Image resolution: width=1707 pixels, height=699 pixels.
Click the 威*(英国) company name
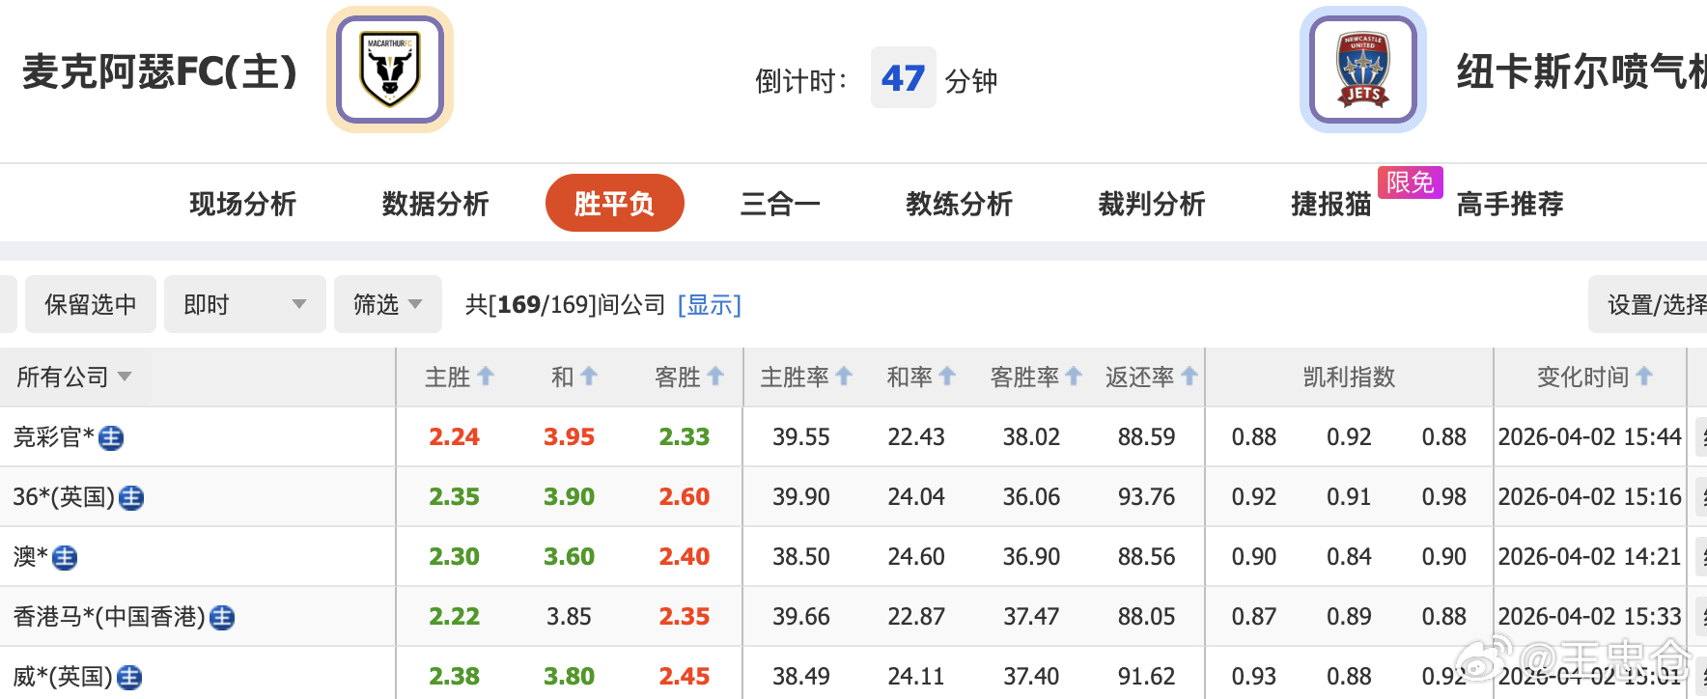tap(63, 677)
